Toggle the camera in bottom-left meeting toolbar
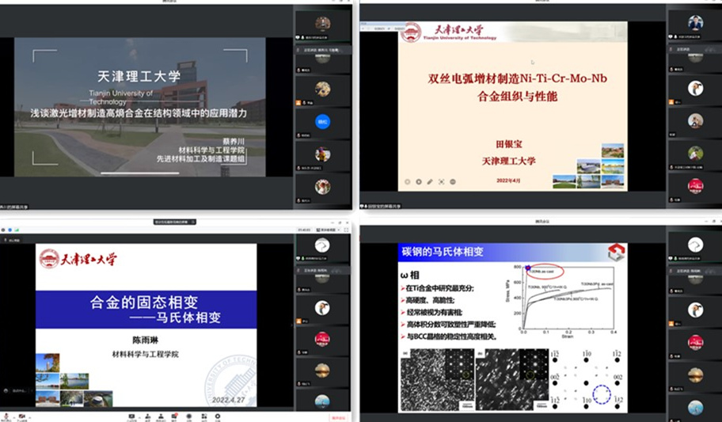The height and width of the screenshot is (422, 722). click(21, 415)
